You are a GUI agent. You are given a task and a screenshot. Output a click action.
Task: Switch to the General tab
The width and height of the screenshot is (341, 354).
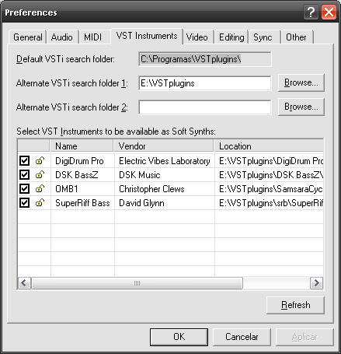pos(28,37)
